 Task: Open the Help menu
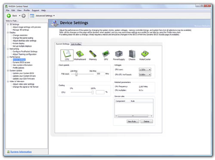tap(43, 10)
